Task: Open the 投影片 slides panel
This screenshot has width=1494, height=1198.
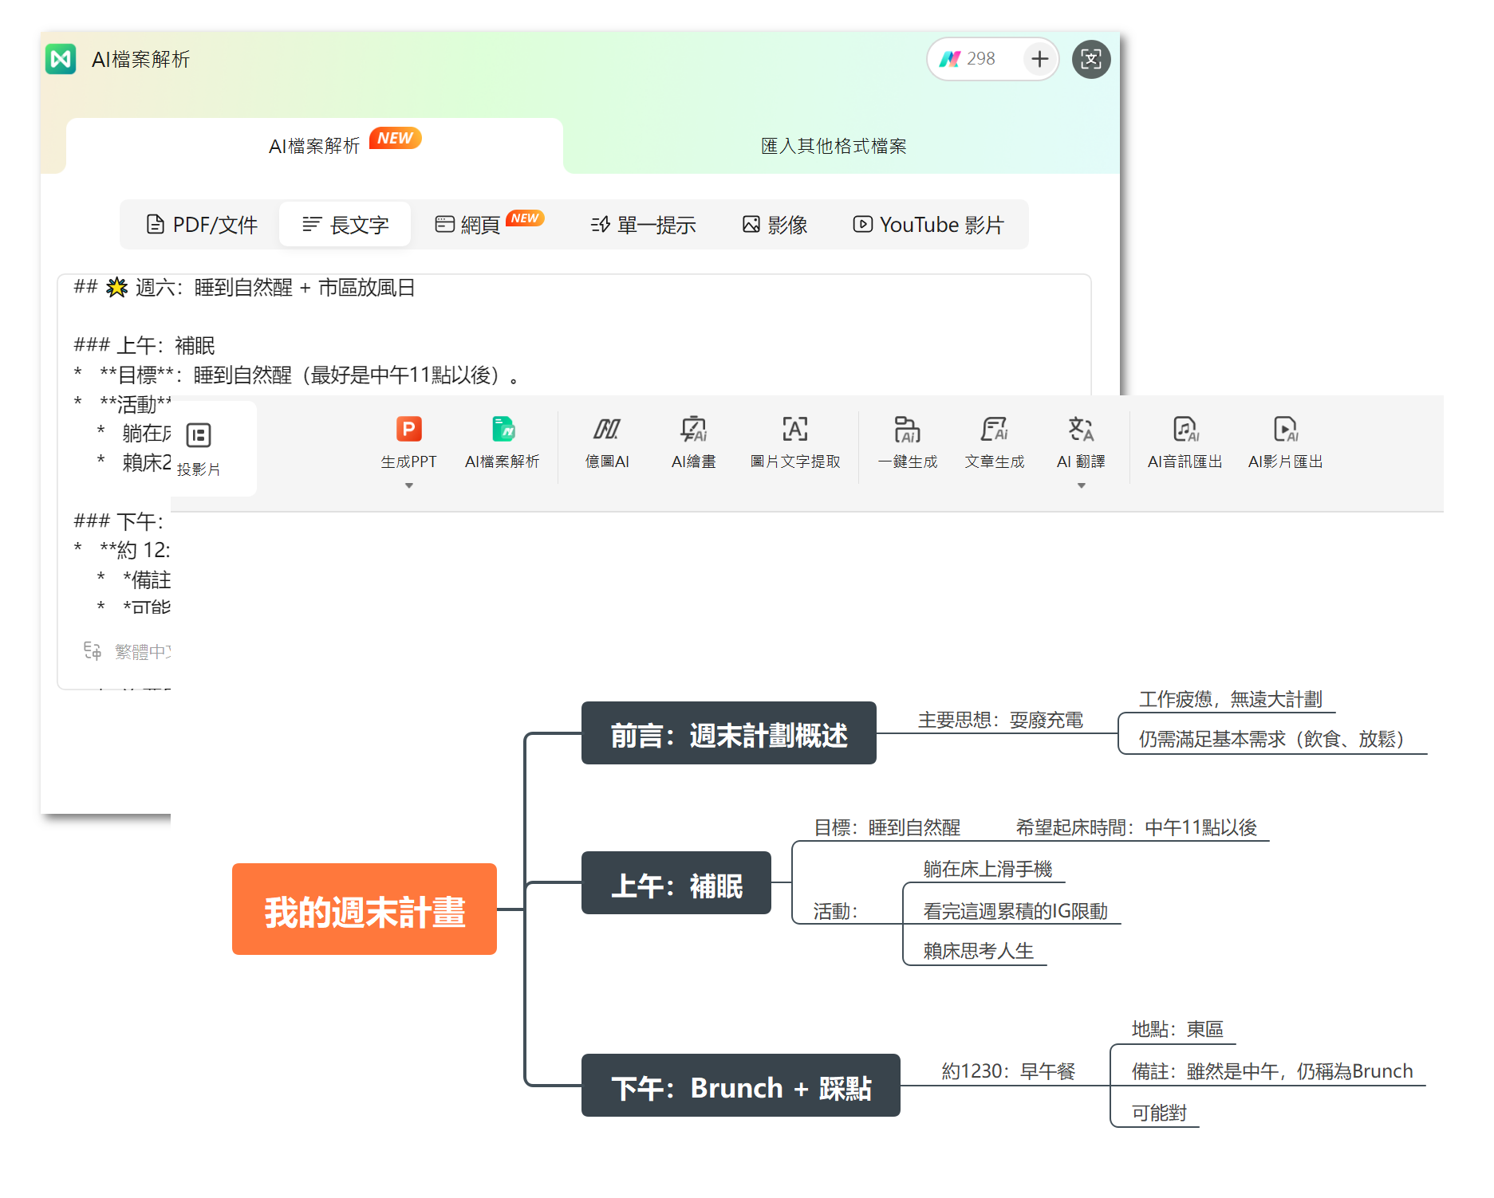Action: click(x=198, y=446)
